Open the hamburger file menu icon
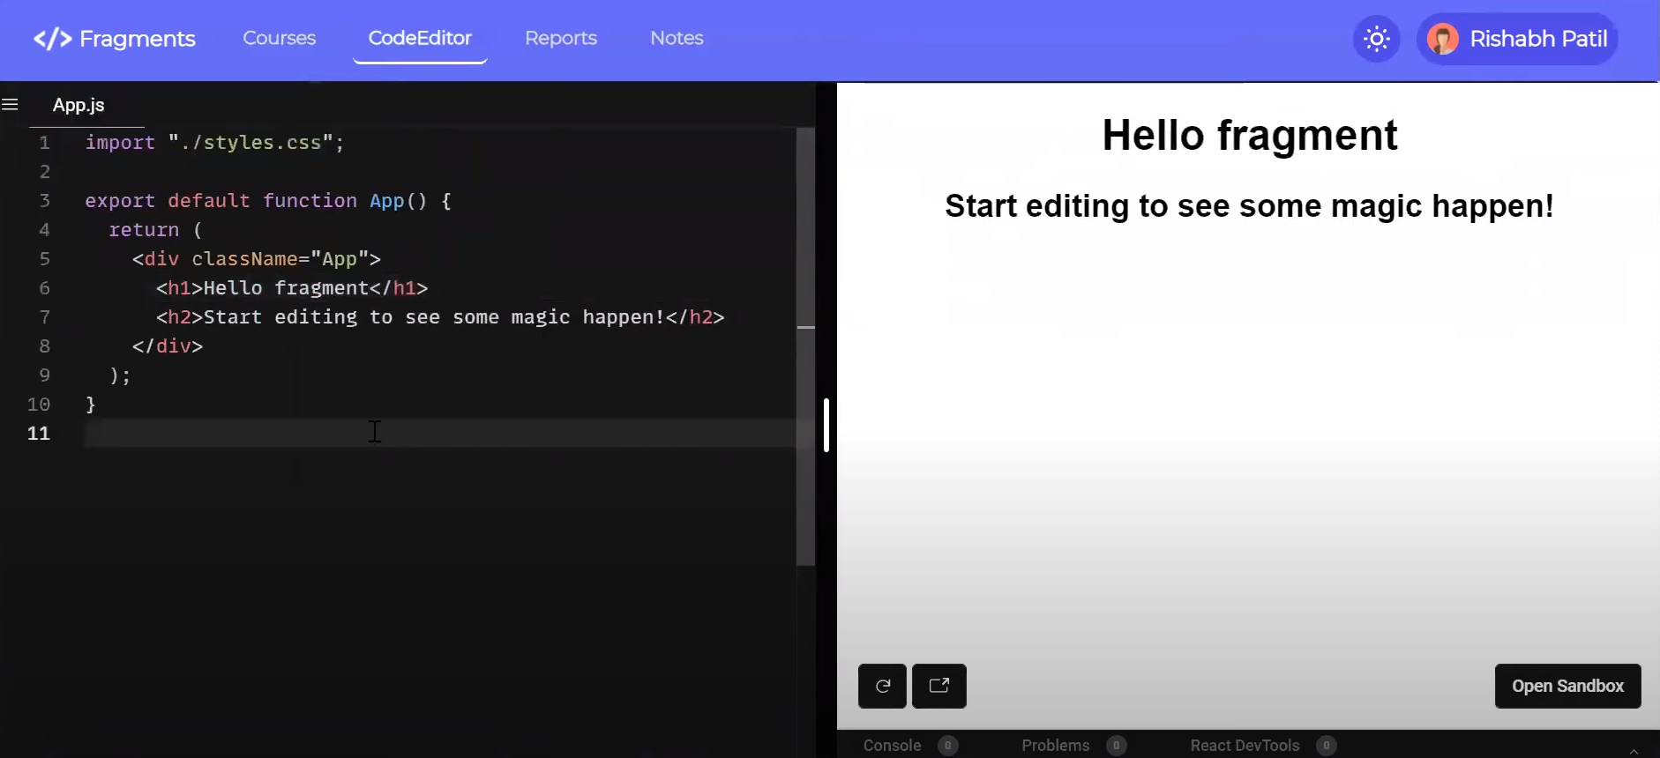Screen dimensions: 1660x758 [11, 105]
